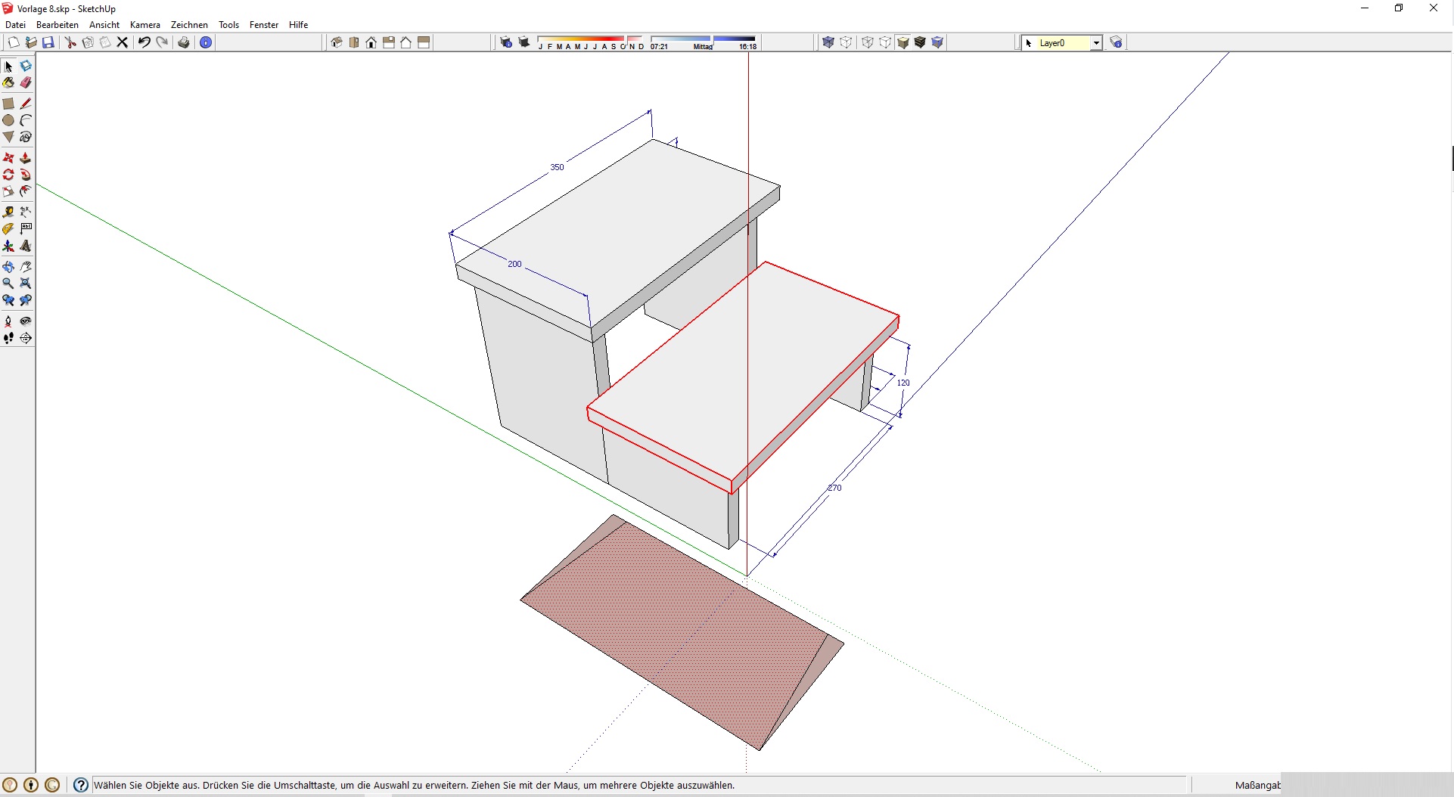The height and width of the screenshot is (797, 1454).
Task: Select the Eraser tool
Action: [x=26, y=83]
